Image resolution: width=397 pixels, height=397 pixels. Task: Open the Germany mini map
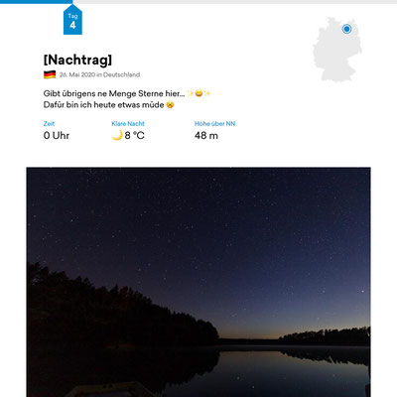tap(337, 50)
